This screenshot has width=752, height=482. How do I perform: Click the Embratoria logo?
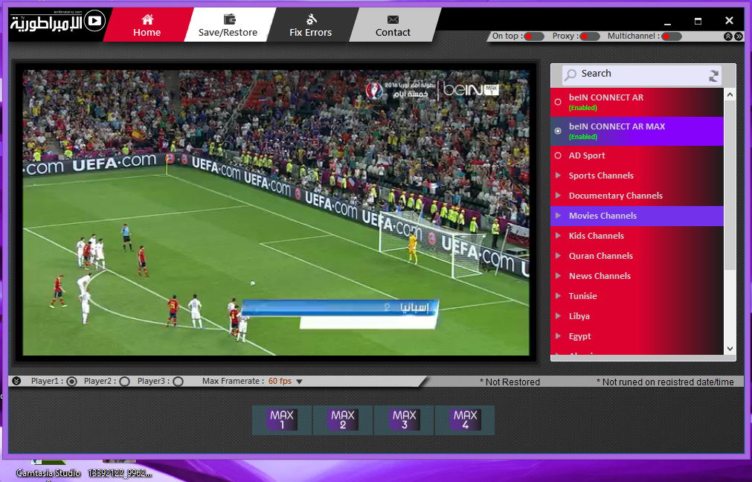tap(57, 21)
